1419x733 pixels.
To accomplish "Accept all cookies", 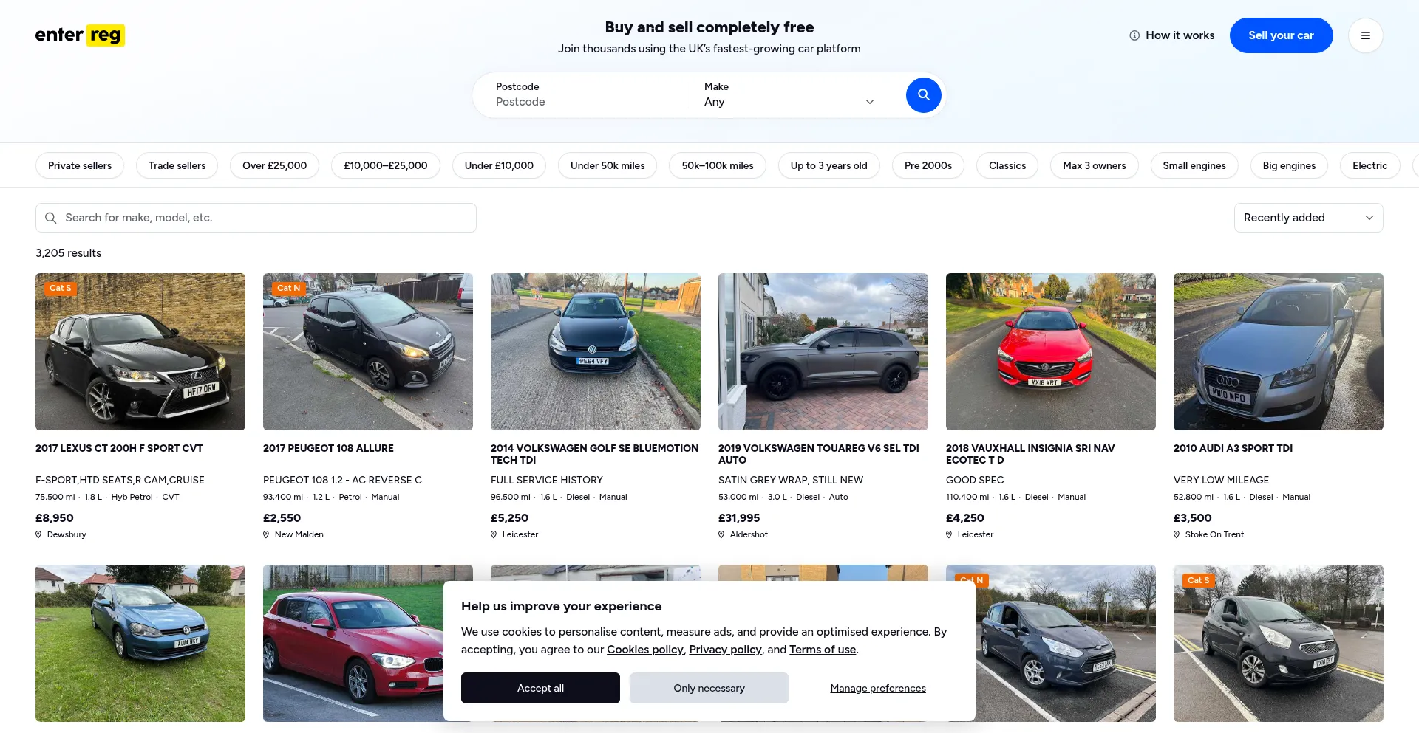I will tap(540, 688).
